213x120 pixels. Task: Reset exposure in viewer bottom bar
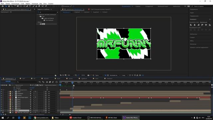pyautogui.click(x=140, y=75)
